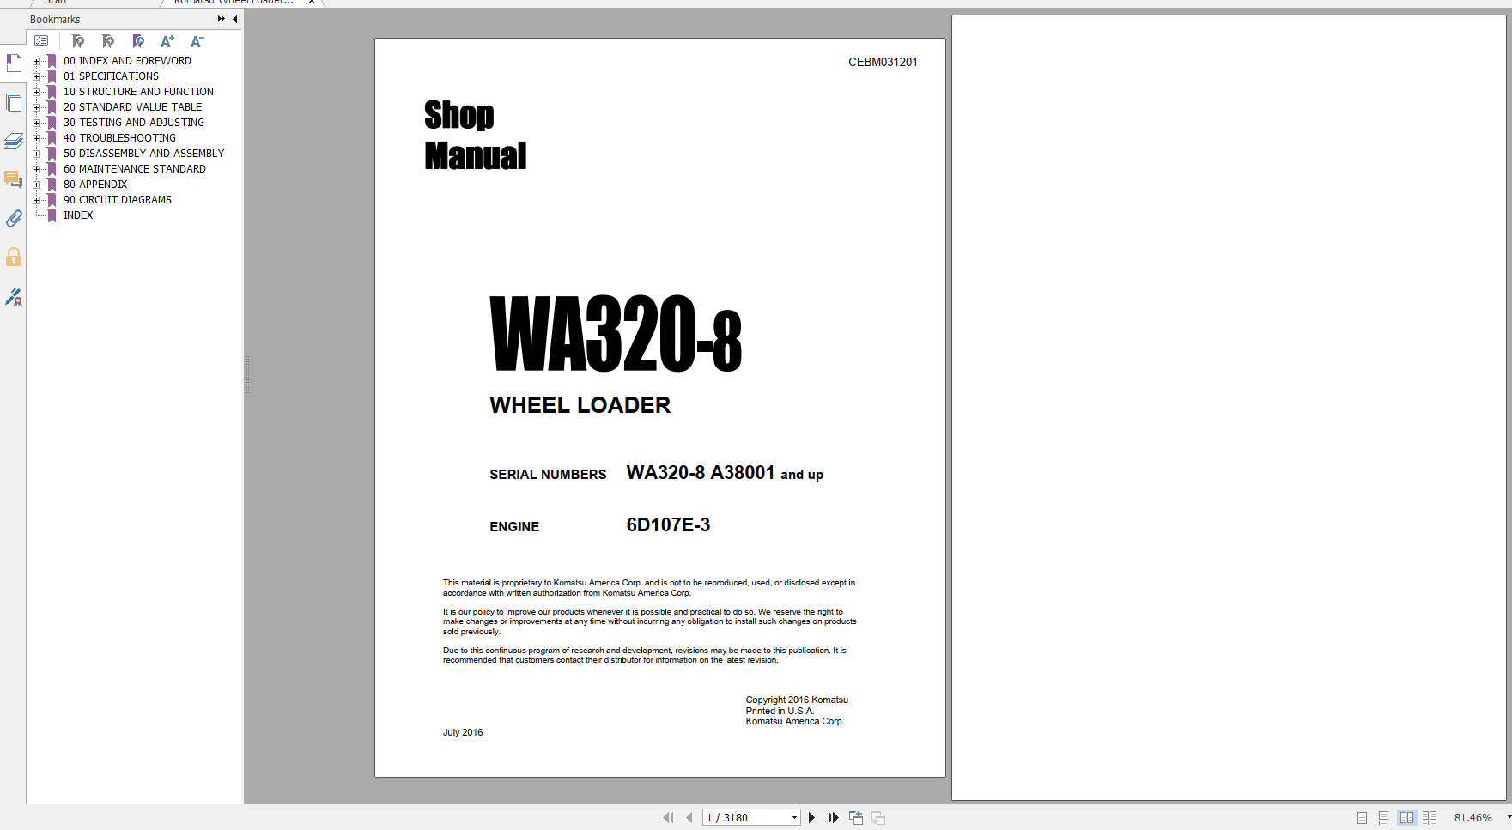Expand the 00 INDEX AND FOREWORD bookmark

click(36, 61)
